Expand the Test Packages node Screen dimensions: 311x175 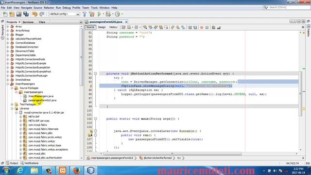[x=12, y=104]
